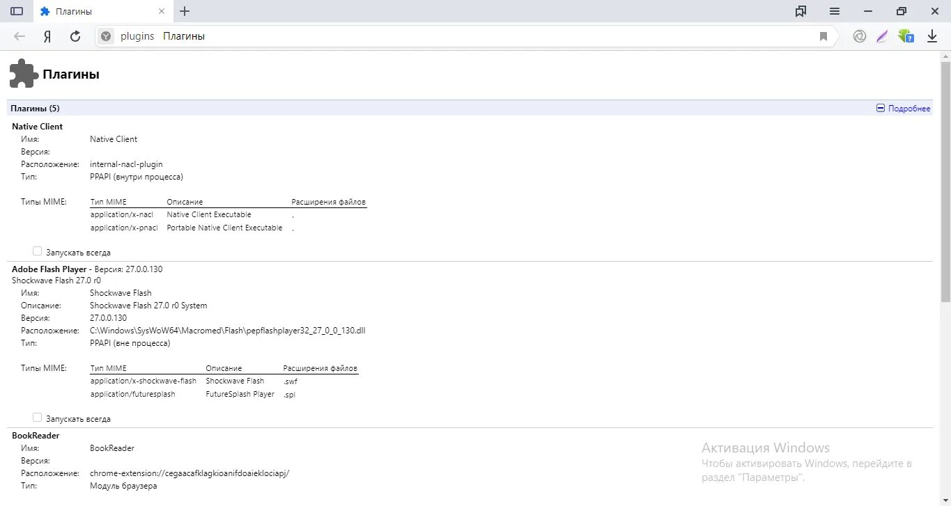Open the bookmarks panel icon in title bar
The width and height of the screenshot is (951, 506).
(801, 11)
